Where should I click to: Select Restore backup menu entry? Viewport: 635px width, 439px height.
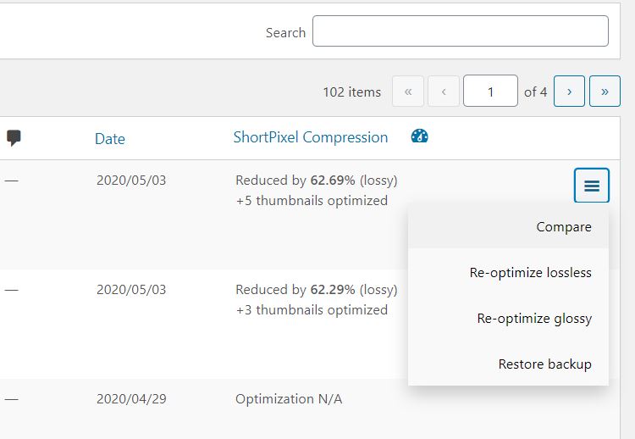click(x=544, y=364)
